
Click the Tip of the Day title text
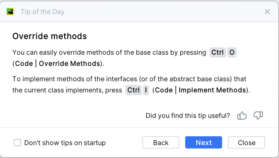click(43, 12)
